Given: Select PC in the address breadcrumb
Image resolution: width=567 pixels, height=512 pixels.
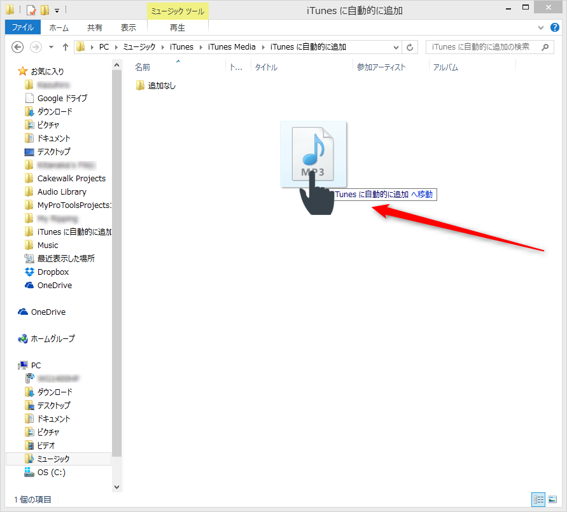Looking at the screenshot, I should click(104, 47).
